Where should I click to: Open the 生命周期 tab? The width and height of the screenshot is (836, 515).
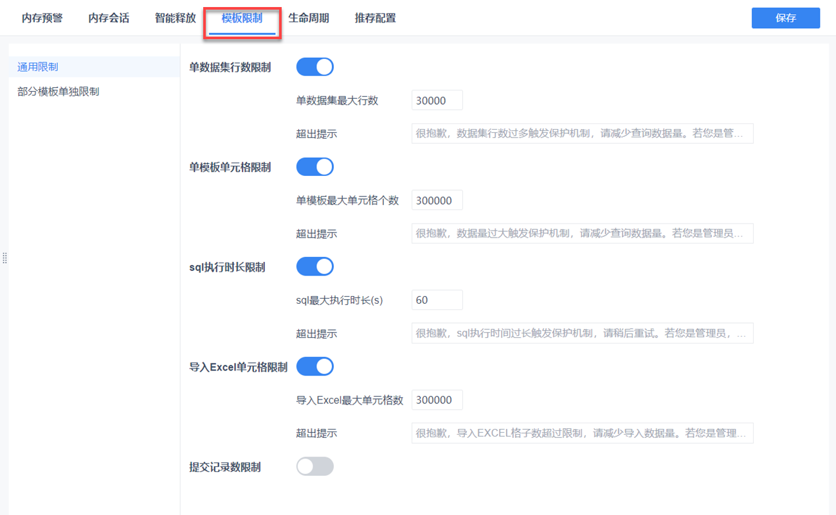point(309,18)
